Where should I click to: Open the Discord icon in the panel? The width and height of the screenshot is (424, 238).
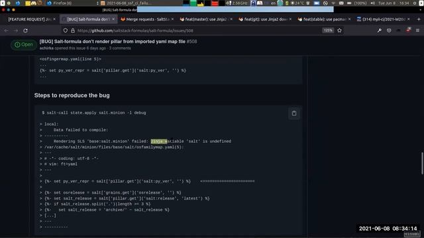pyautogui.click(x=34, y=3)
